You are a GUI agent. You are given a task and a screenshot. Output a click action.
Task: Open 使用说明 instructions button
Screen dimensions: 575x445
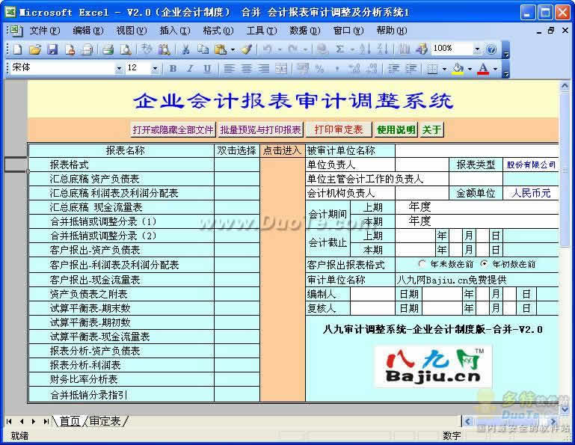[396, 129]
